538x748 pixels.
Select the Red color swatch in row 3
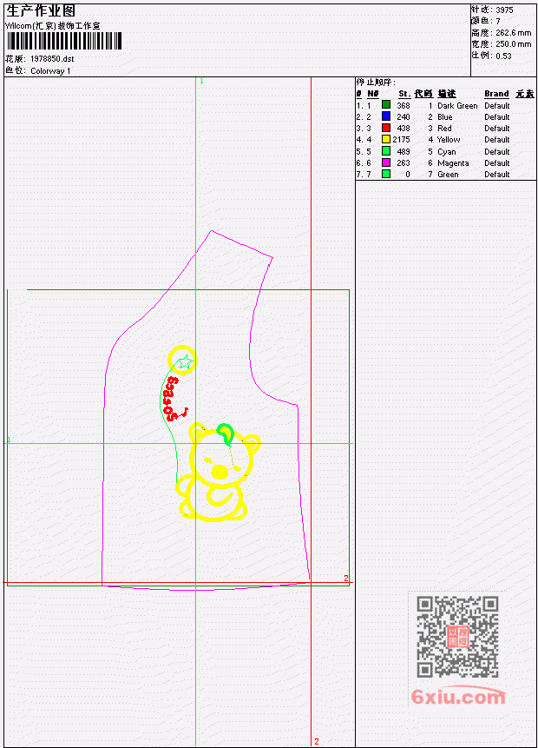coord(386,128)
